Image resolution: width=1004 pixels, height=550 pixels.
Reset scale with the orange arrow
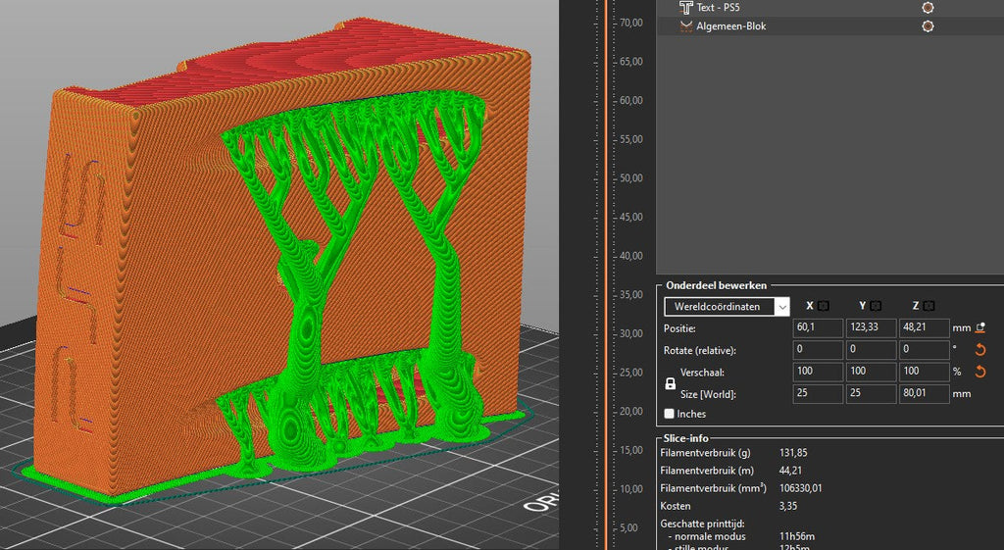(980, 373)
